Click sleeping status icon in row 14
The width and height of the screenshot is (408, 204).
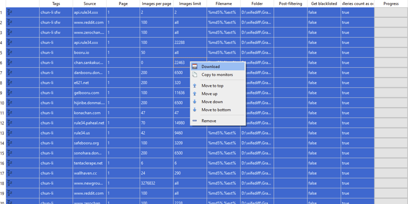(10, 143)
